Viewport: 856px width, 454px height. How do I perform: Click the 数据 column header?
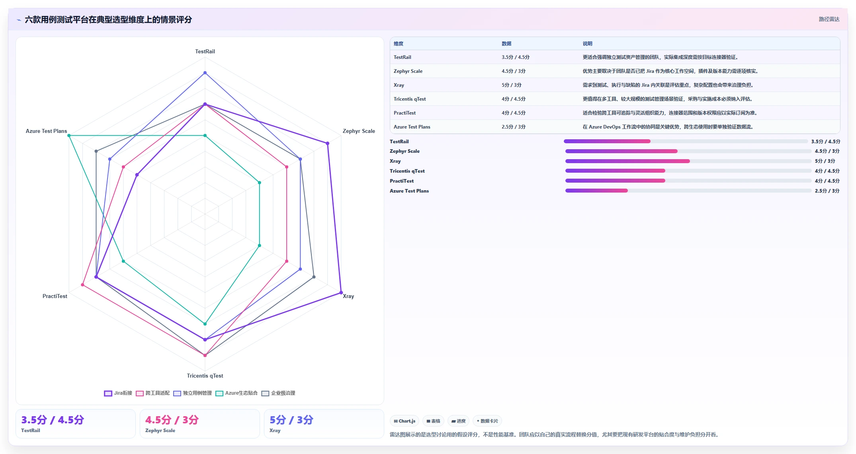point(506,44)
